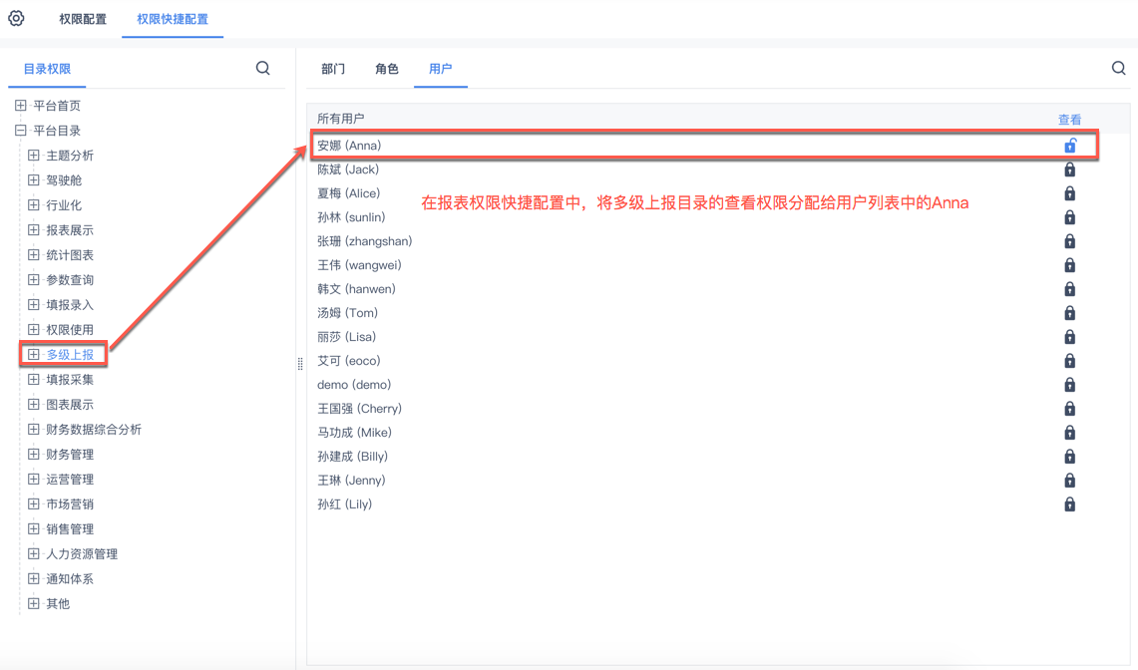Unlock view permission for 王国强 (Cherry)
Screen dimensions: 1138x670
point(1070,409)
